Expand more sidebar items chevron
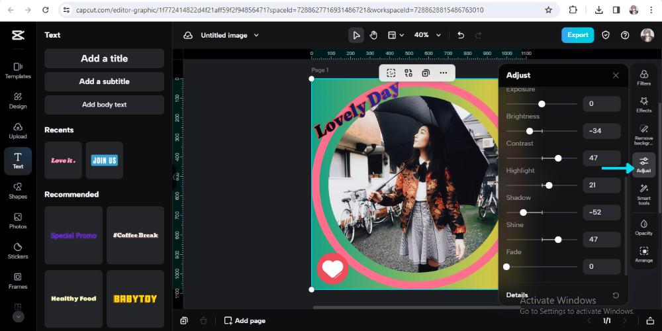Screen dimensions: 662x331 (18, 316)
